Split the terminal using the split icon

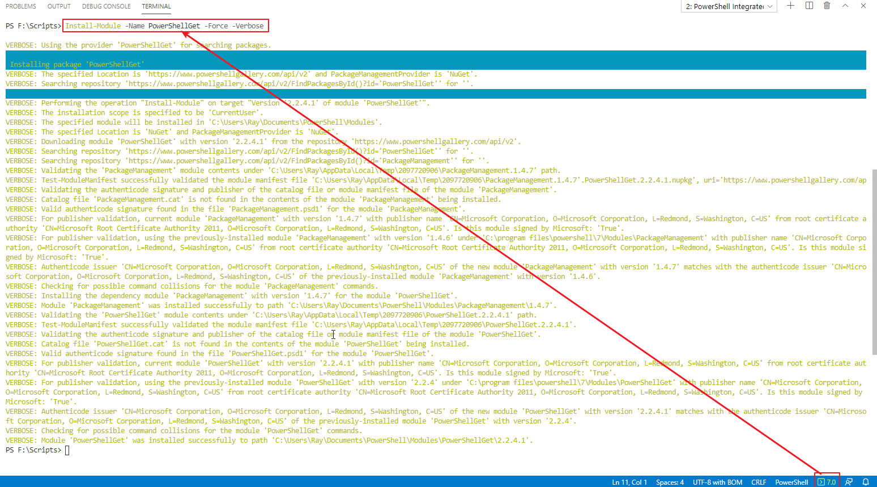(808, 6)
